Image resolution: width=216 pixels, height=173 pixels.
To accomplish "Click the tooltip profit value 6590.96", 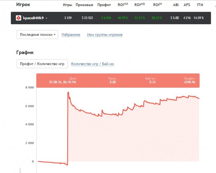I will tap(190, 82).
